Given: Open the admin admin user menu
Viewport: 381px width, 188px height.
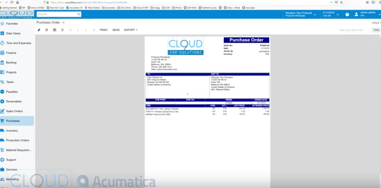Looking at the screenshot, I should click(x=366, y=14).
